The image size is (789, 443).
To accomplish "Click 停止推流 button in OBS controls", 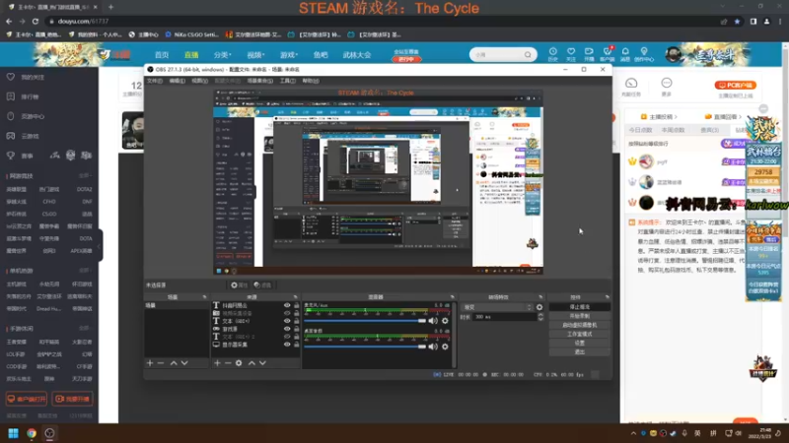I will point(579,307).
